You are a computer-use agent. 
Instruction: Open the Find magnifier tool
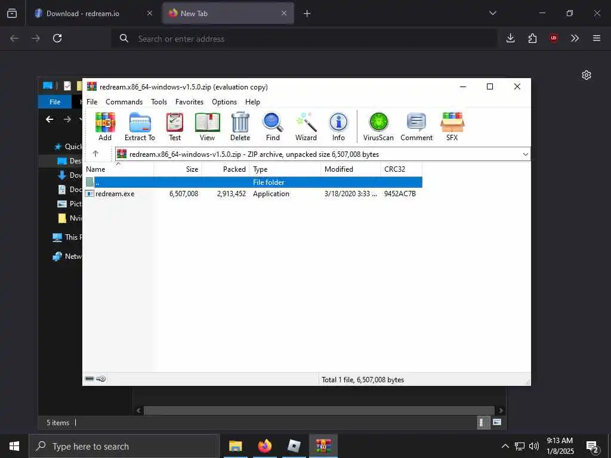point(273,126)
